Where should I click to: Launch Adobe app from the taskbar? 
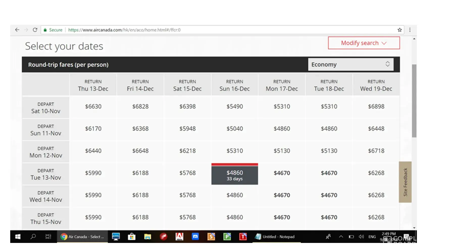[x=179, y=237]
